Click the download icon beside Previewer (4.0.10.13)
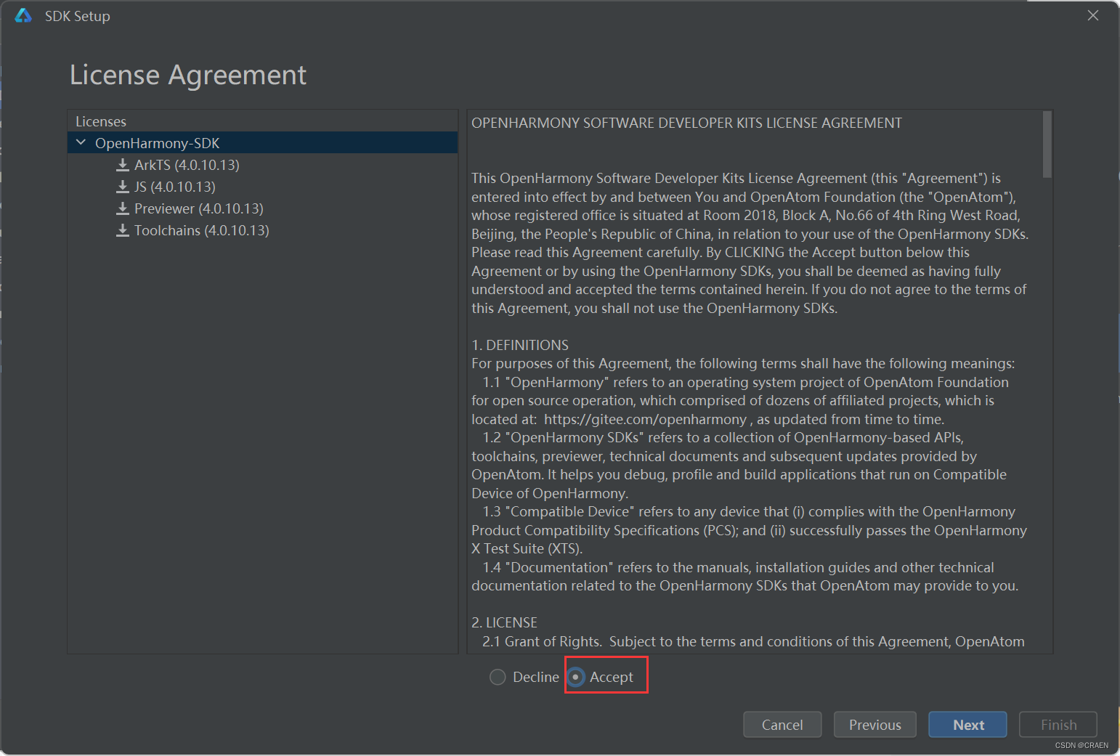The width and height of the screenshot is (1120, 756). point(123,208)
